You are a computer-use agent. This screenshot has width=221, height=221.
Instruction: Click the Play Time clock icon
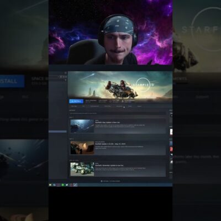tap(110, 101)
